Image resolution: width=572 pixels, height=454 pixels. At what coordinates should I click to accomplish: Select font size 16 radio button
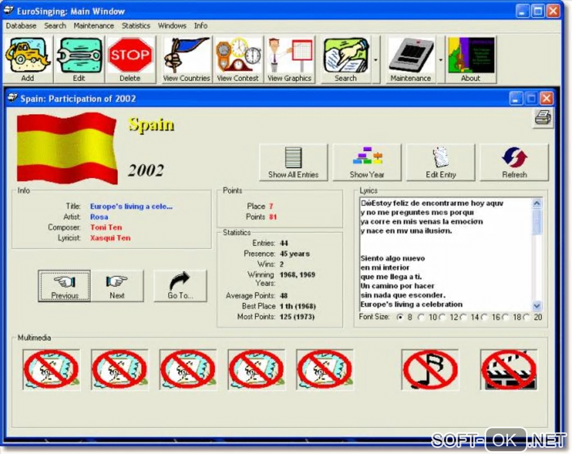(485, 317)
